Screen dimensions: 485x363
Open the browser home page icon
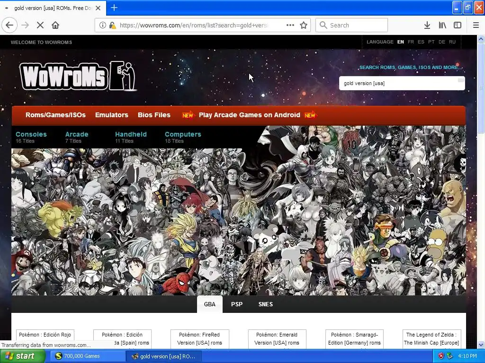[55, 25]
